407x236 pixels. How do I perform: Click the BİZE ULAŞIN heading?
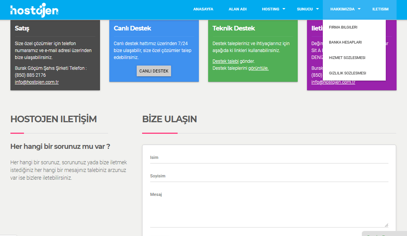(x=170, y=119)
